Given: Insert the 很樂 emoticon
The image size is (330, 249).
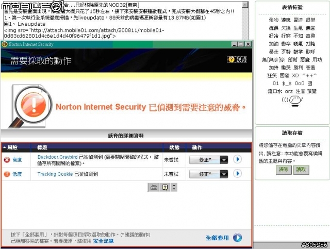Looking at the screenshot, I should [x=310, y=20].
